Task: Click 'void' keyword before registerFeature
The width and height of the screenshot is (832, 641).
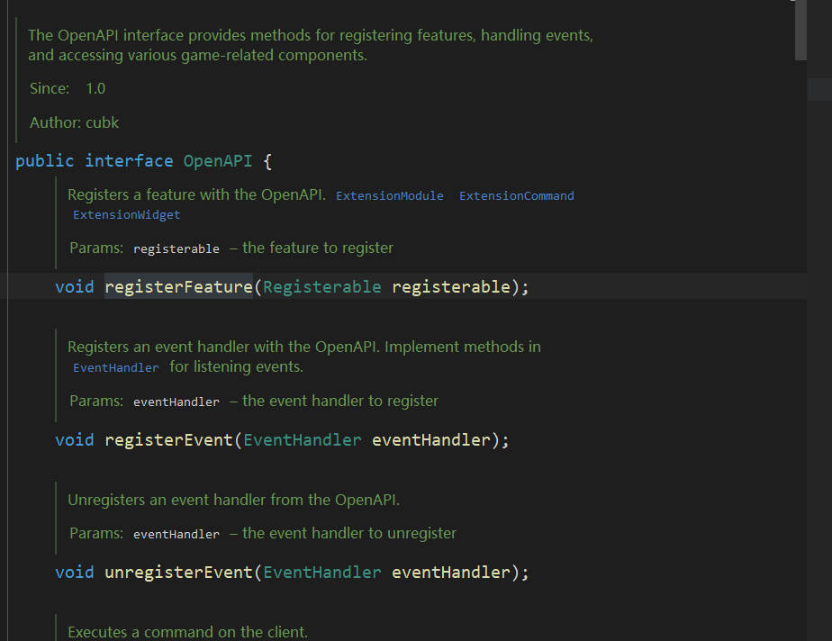Action: (x=74, y=287)
